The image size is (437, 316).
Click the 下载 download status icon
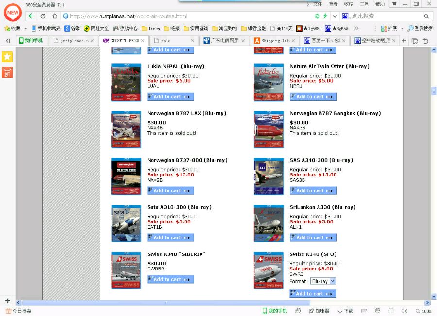click(345, 311)
